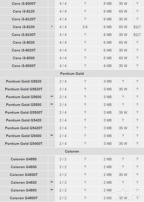Click the double asterisk beside Pentium Gold G5600
The width and height of the screenshot is (144, 202).
click(52, 97)
